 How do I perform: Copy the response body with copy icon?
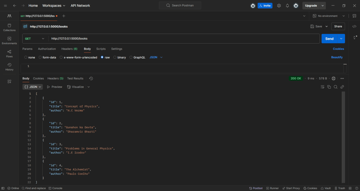[329, 87]
